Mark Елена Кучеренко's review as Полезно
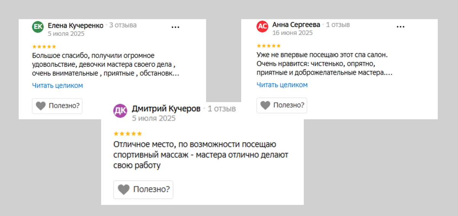Screen dimensions: 458x216 click(57, 106)
